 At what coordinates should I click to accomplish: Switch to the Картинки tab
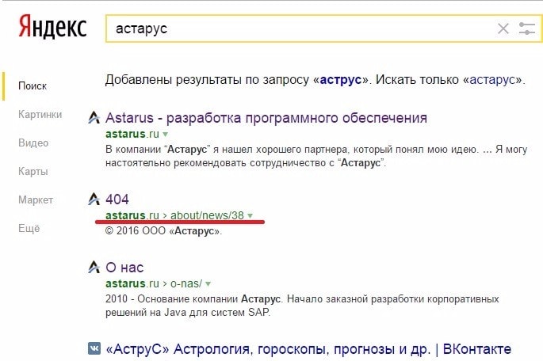pos(40,115)
